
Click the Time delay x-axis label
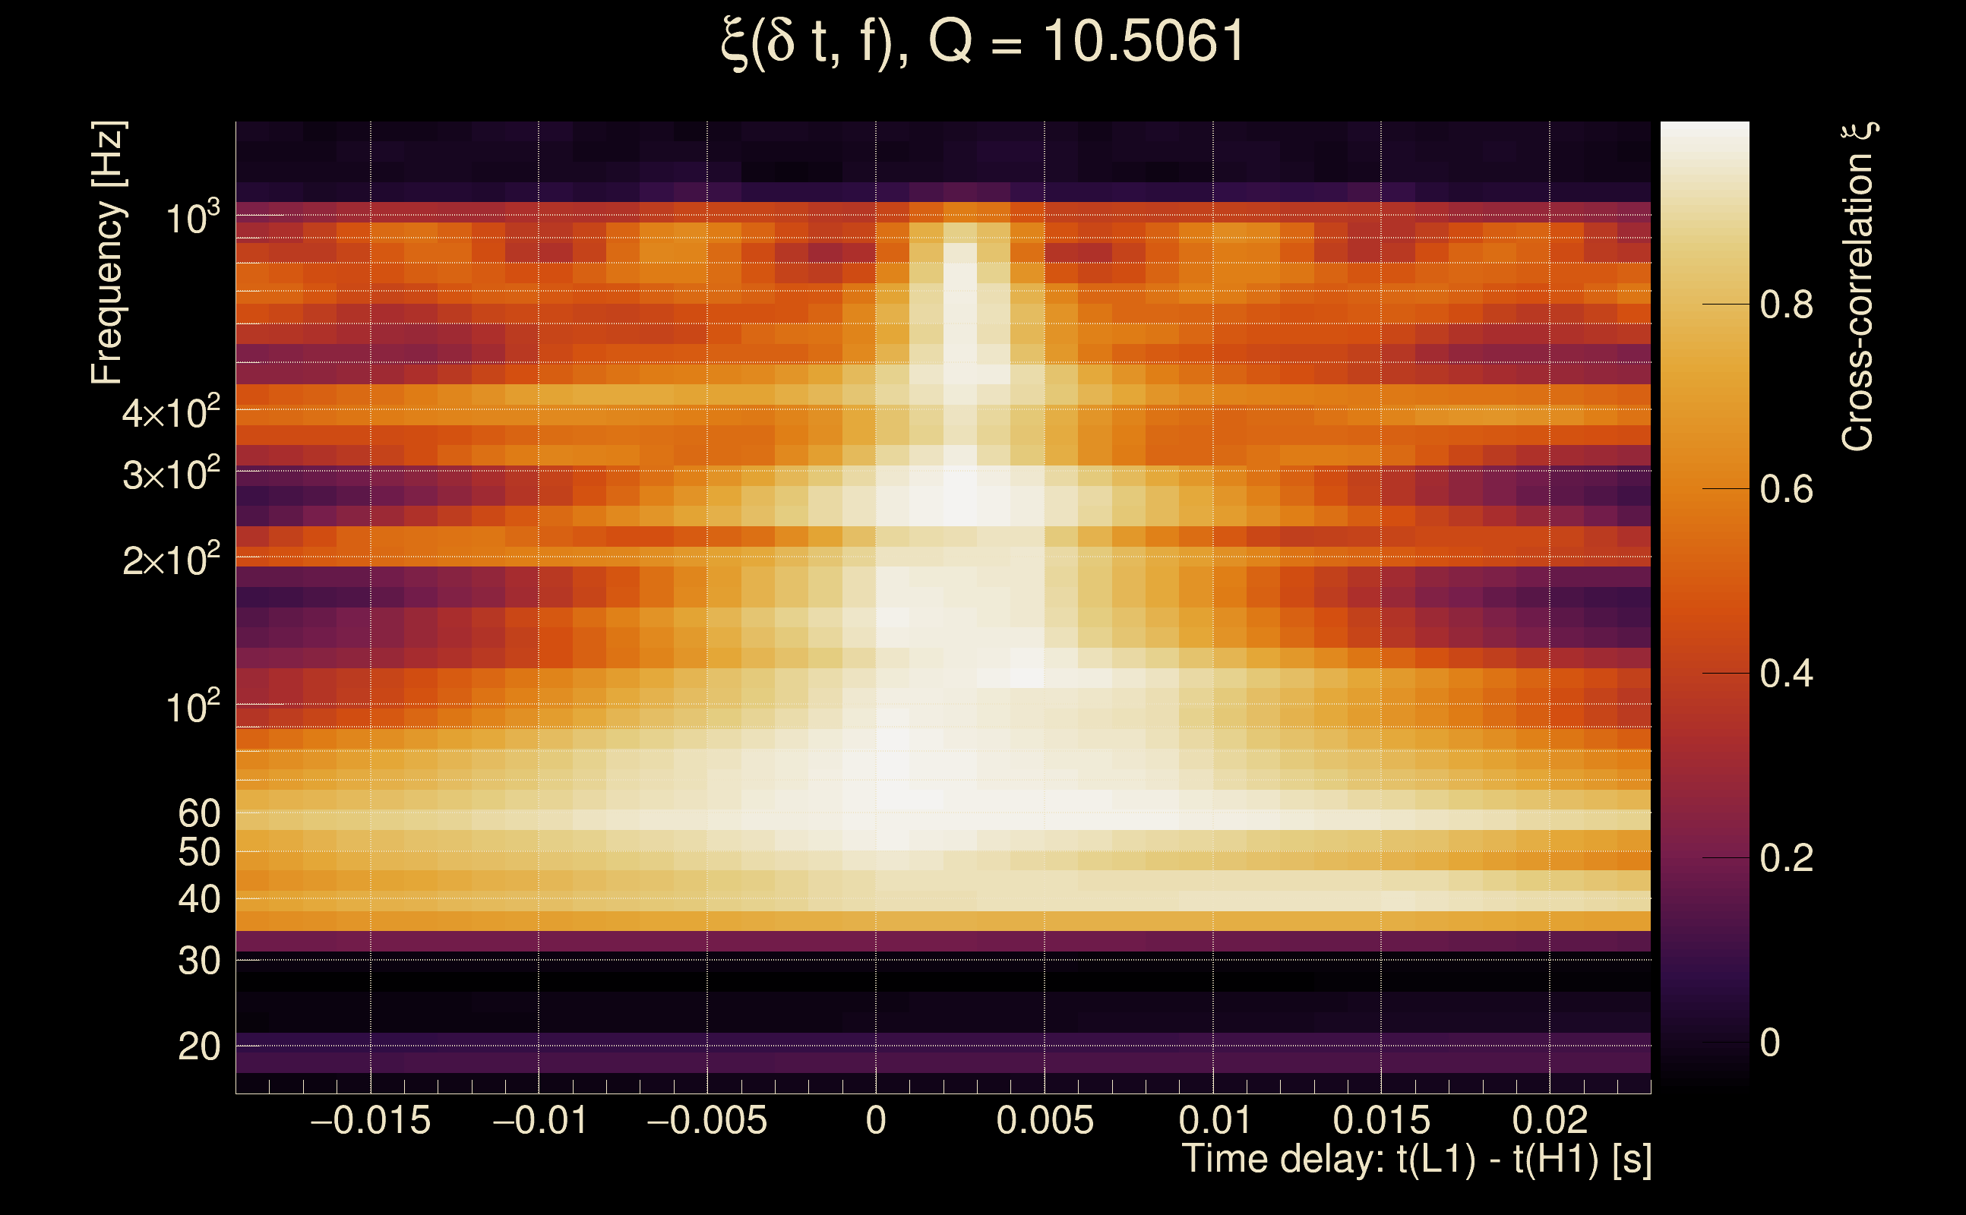(1416, 1159)
